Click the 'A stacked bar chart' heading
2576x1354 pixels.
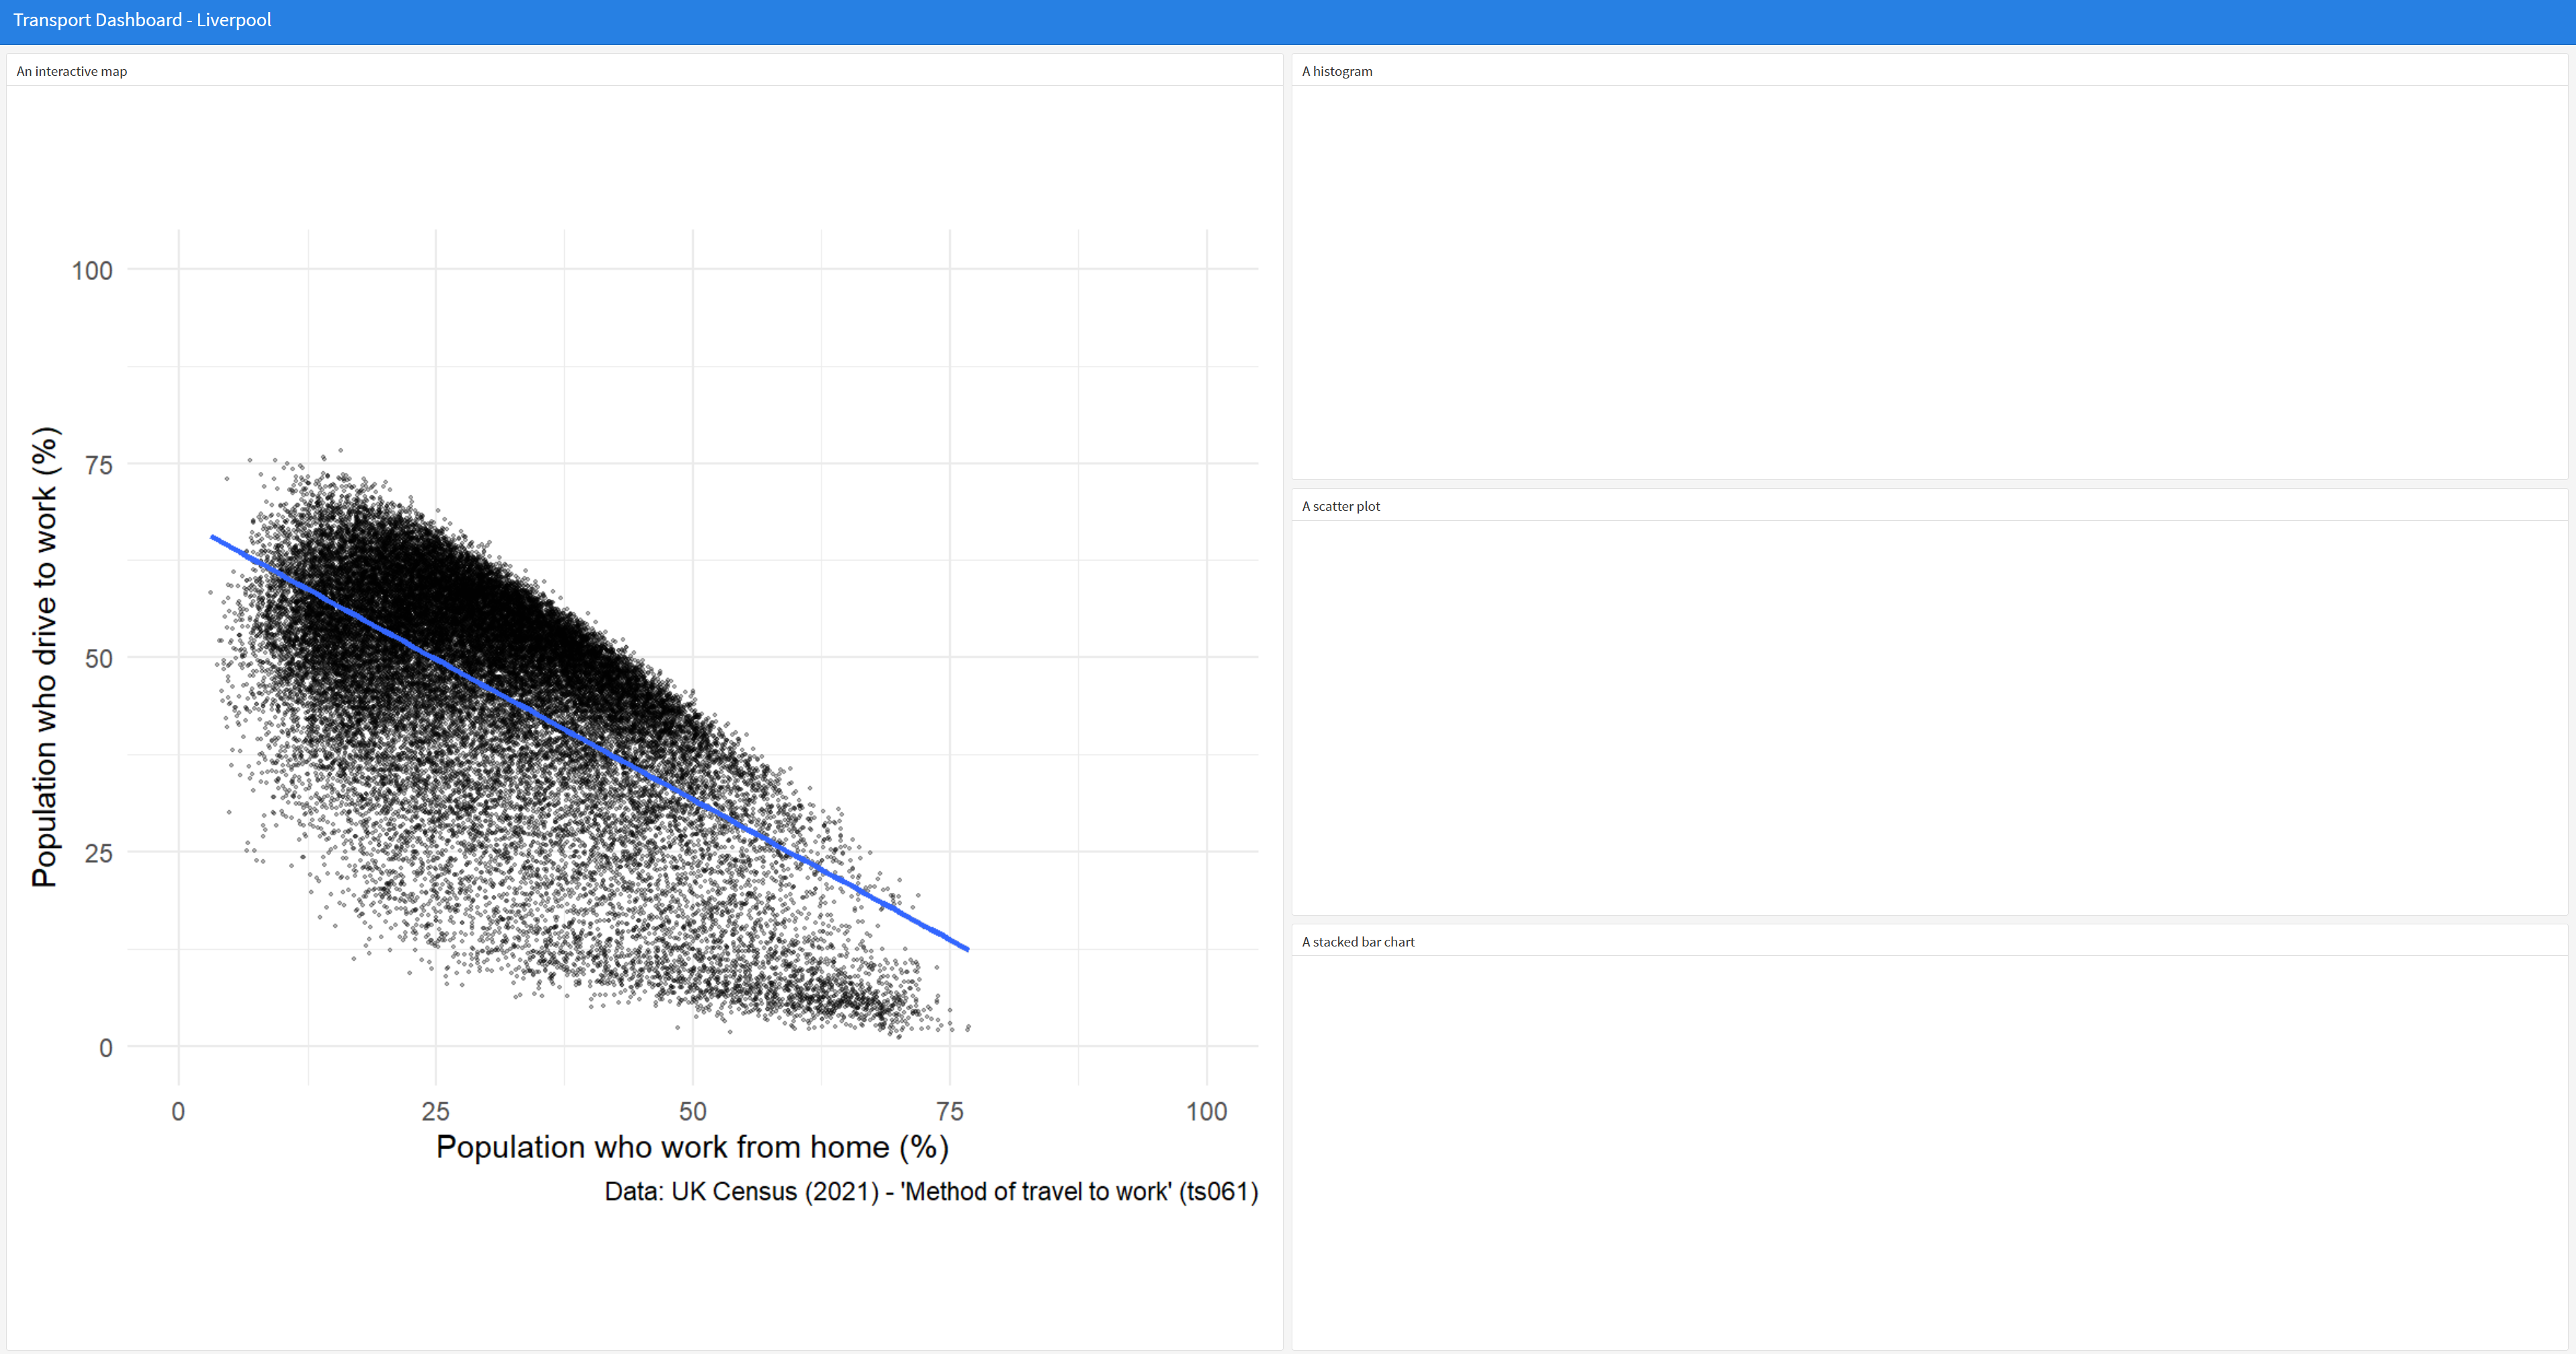(1358, 942)
